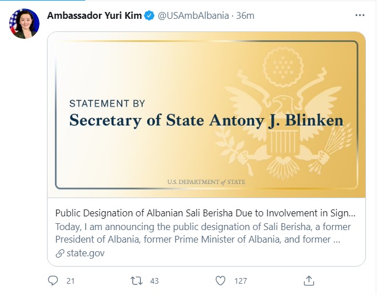Click the 127 likes count
The width and height of the screenshot is (382, 294).
point(241,281)
